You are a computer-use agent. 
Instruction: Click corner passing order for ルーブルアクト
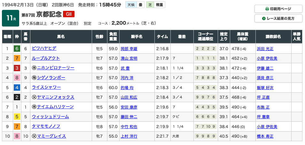[x=205, y=58]
